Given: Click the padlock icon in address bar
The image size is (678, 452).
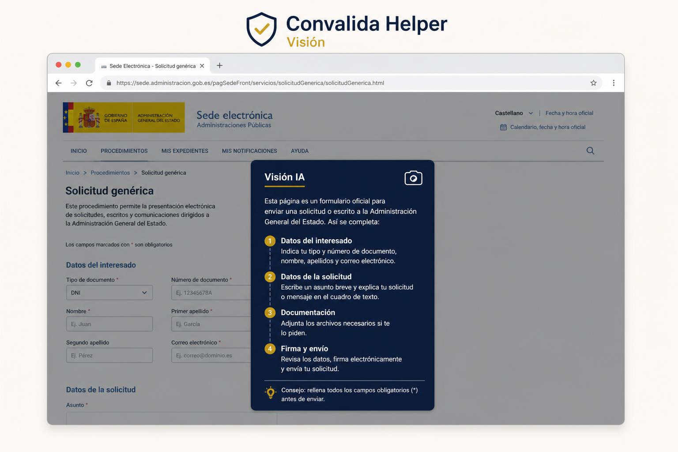Looking at the screenshot, I should point(109,83).
